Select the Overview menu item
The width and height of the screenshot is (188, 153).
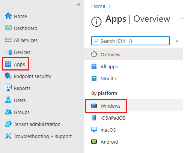(133, 54)
